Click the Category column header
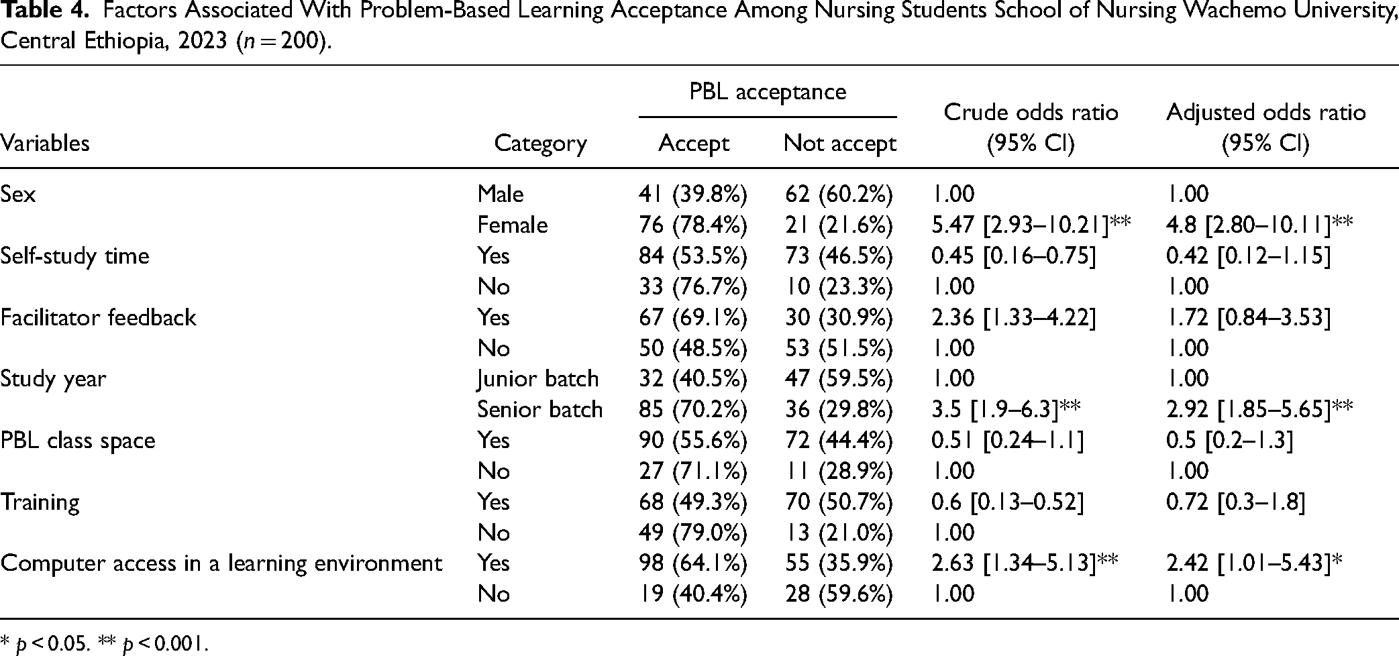Screen dimensions: 1399x656 (540, 144)
